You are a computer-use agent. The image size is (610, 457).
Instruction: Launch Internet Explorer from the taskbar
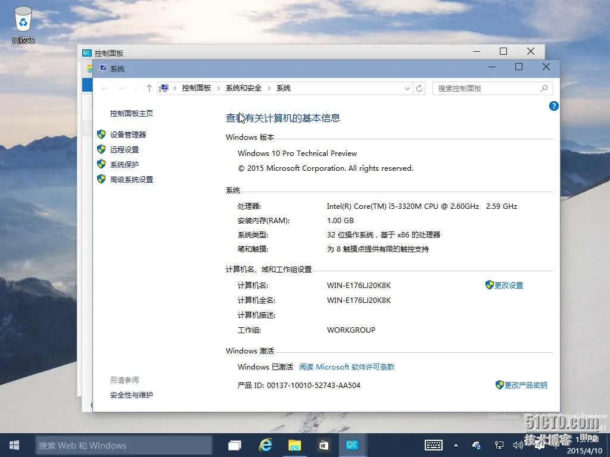pyautogui.click(x=265, y=445)
